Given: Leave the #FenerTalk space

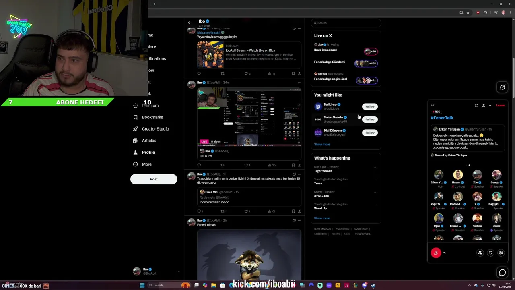Looking at the screenshot, I should point(500,105).
